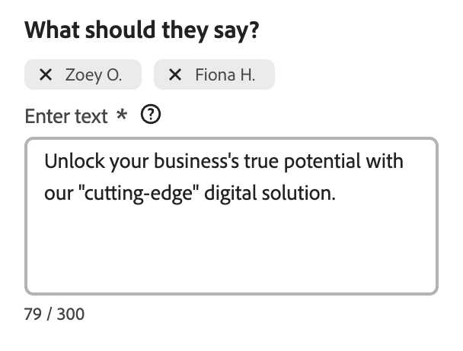Click the 79 / 300 character counter
The height and width of the screenshot is (351, 463).
pyautogui.click(x=54, y=314)
